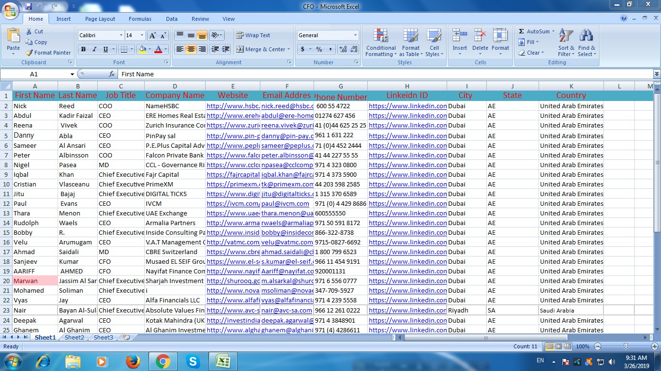Open Skype from the taskbar

click(193, 361)
